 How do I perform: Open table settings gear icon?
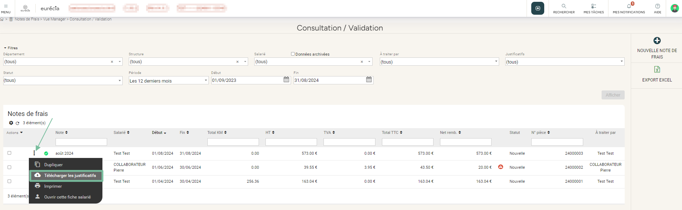click(x=11, y=123)
